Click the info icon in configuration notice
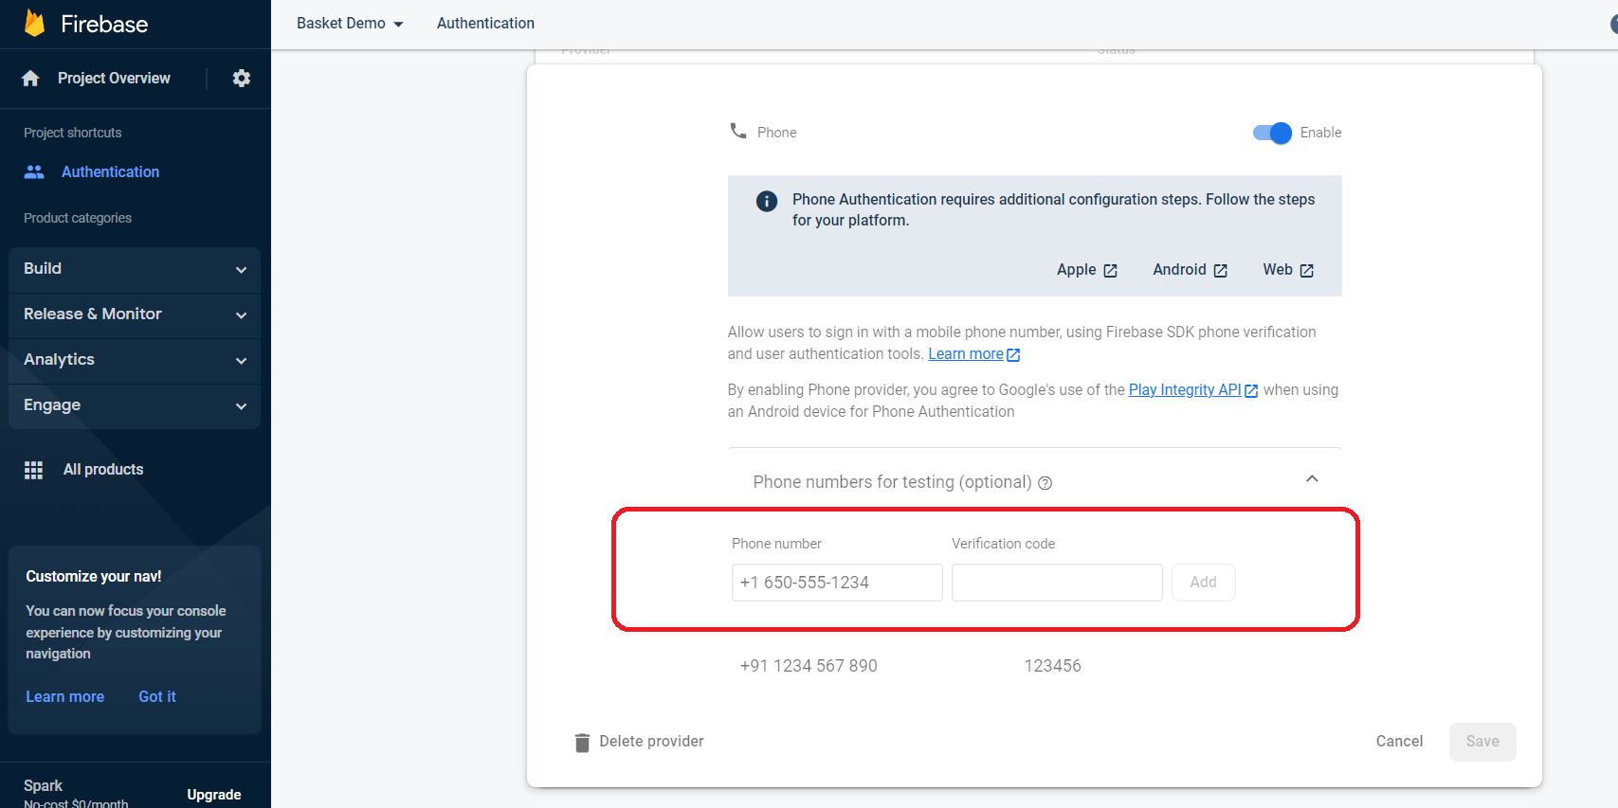The image size is (1618, 808). tap(767, 201)
